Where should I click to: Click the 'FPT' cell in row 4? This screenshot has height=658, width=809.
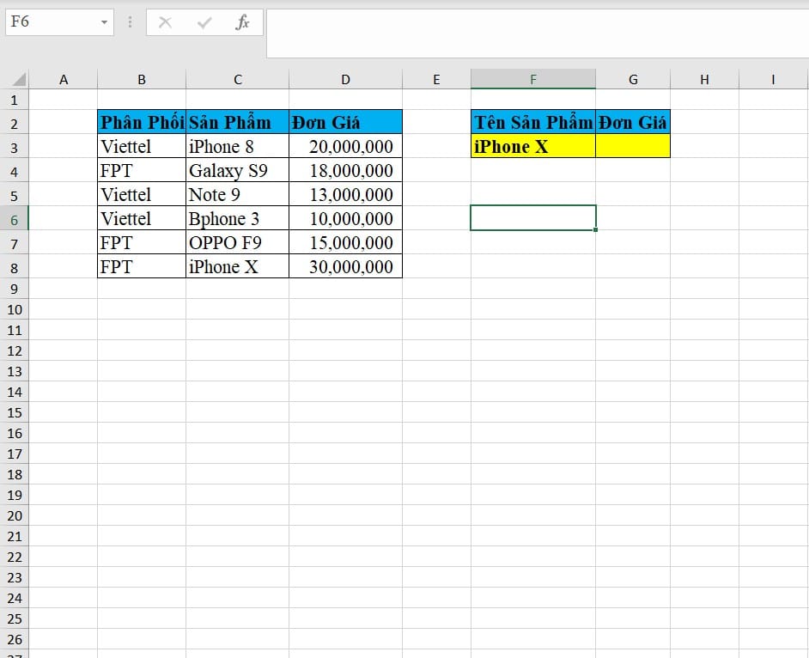point(142,170)
